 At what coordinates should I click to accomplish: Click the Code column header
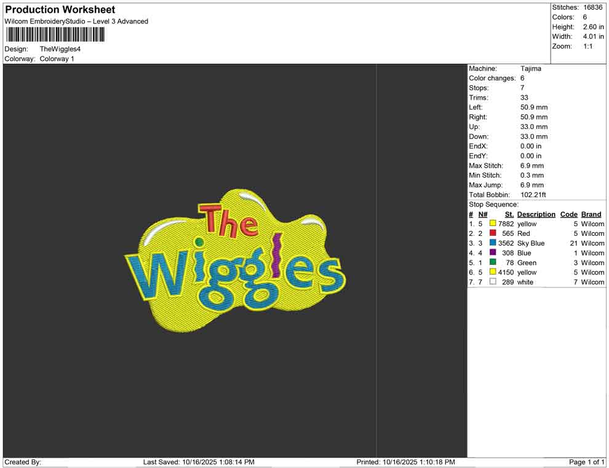(568, 214)
